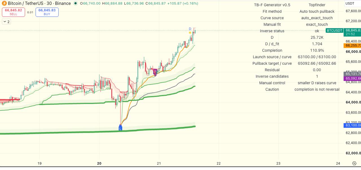Click the purple 65,092.66 price label
Viewport: 361px width, 170px height.
(x=352, y=79)
